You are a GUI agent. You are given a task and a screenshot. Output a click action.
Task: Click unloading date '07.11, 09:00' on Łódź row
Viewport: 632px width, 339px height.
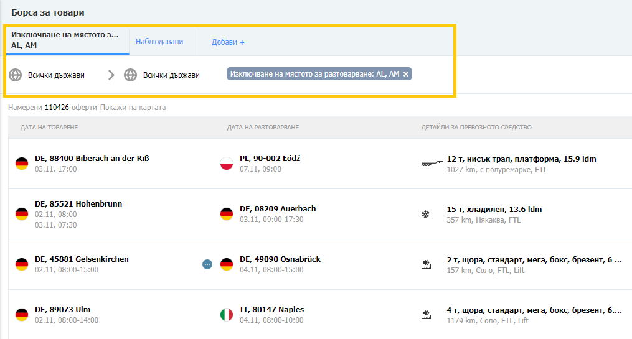260,169
